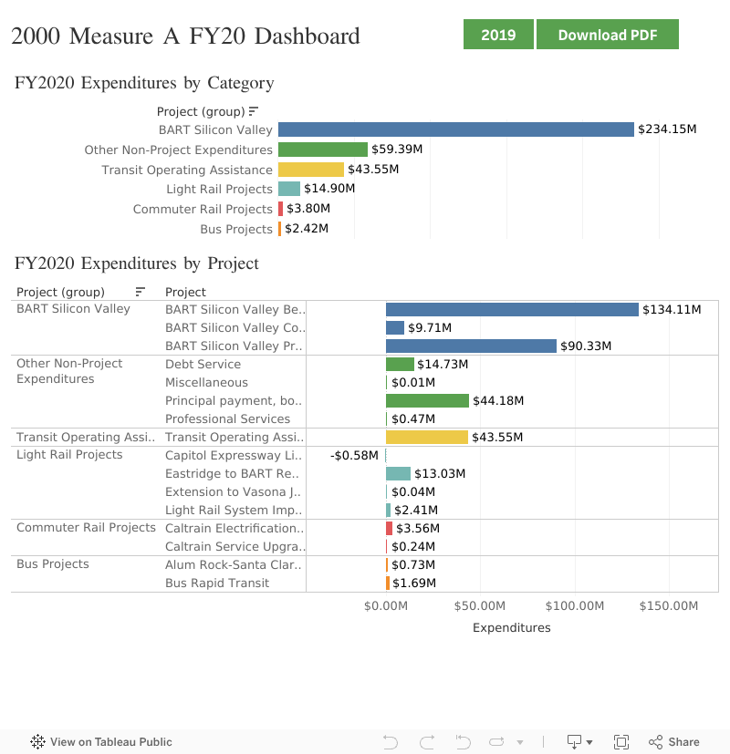Click the Bus Rapid Transit $1.69M bar
Viewport: 730px width, 754px height.
tap(388, 583)
